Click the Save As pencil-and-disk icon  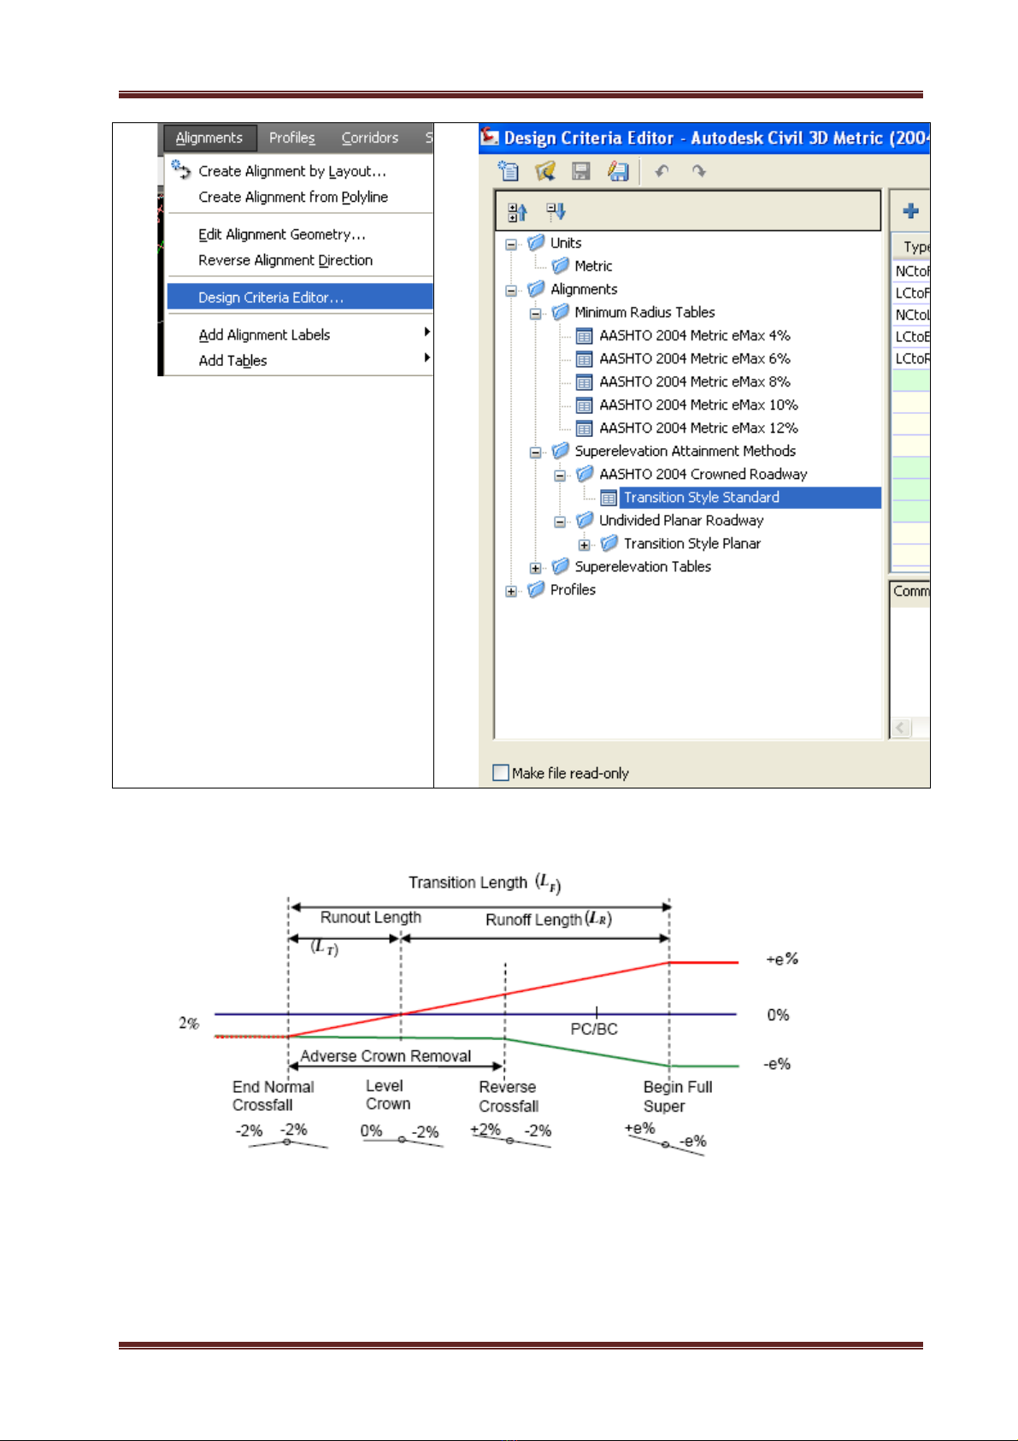tap(618, 171)
